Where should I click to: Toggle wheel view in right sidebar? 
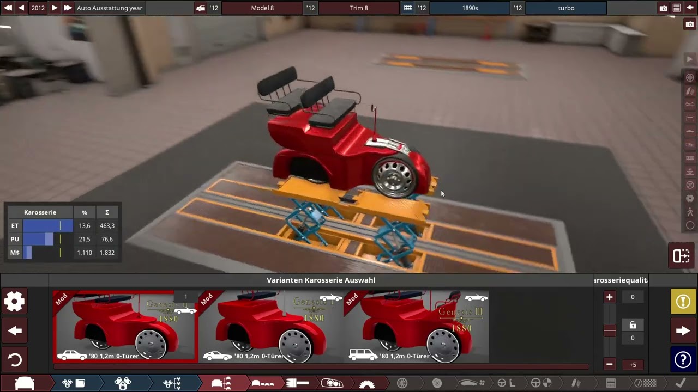(690, 78)
